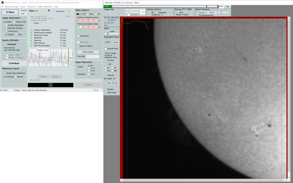Open the Output Options dialog

point(88,52)
